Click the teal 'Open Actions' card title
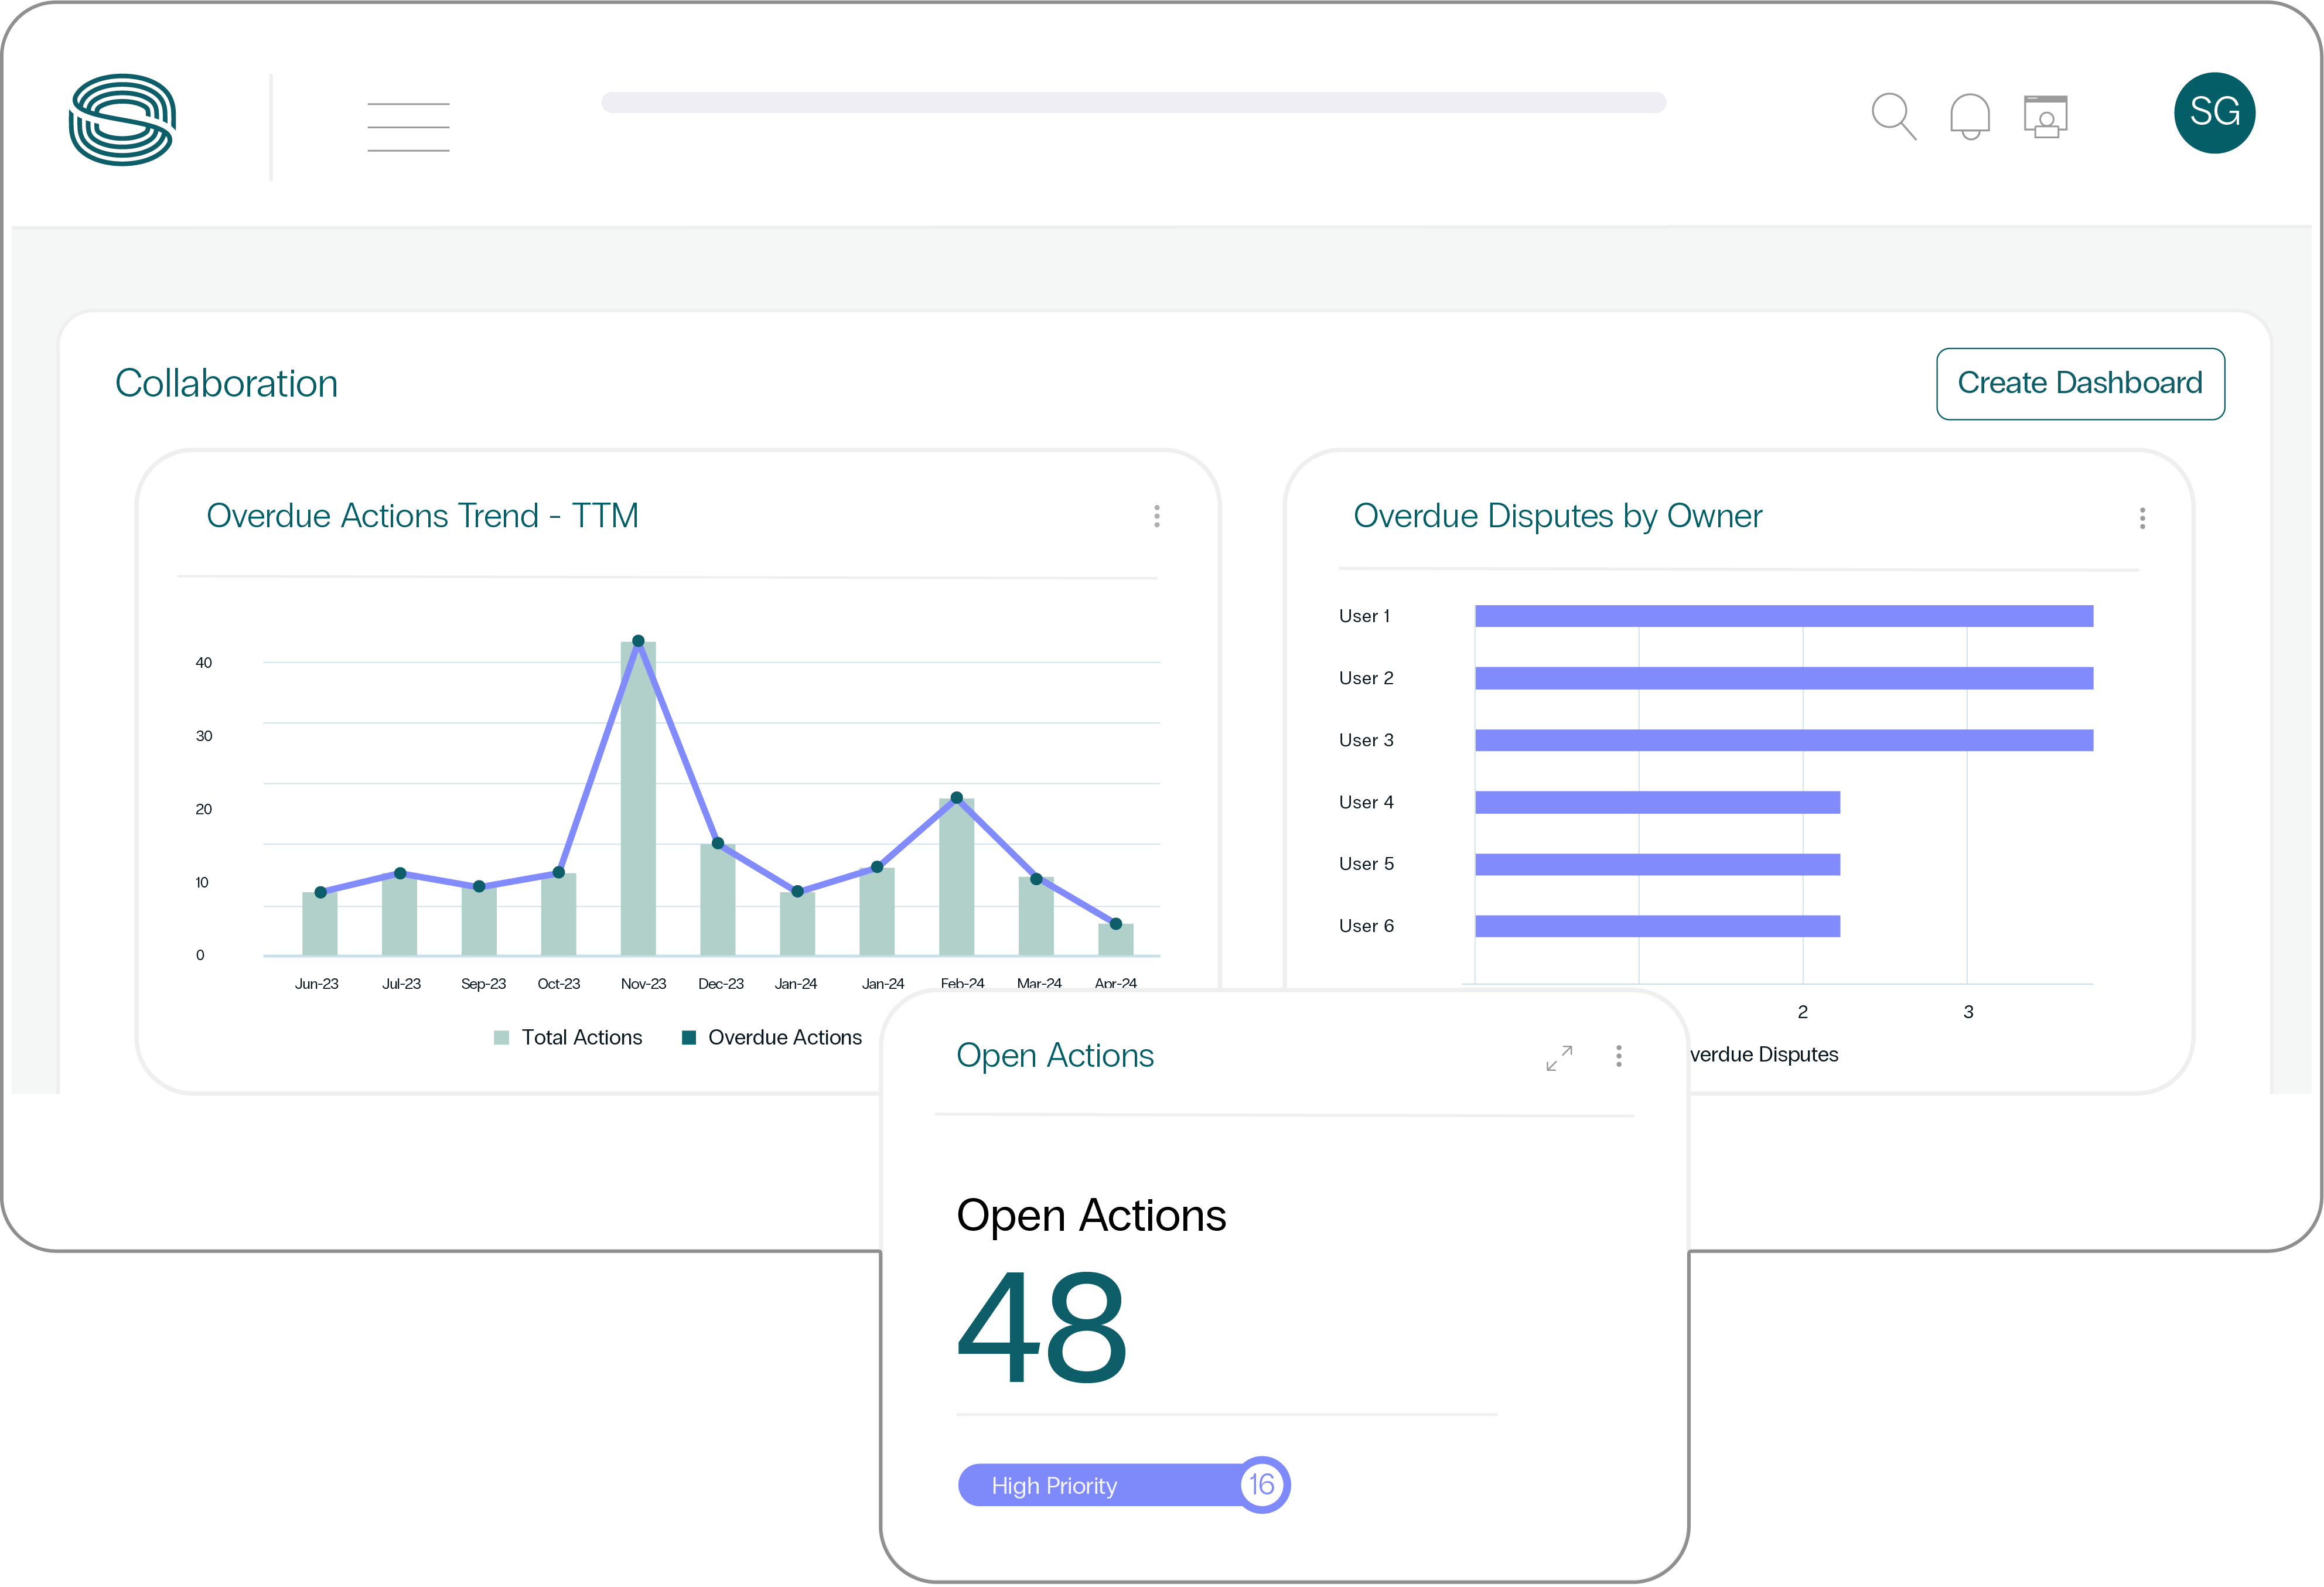 pyautogui.click(x=1055, y=1056)
